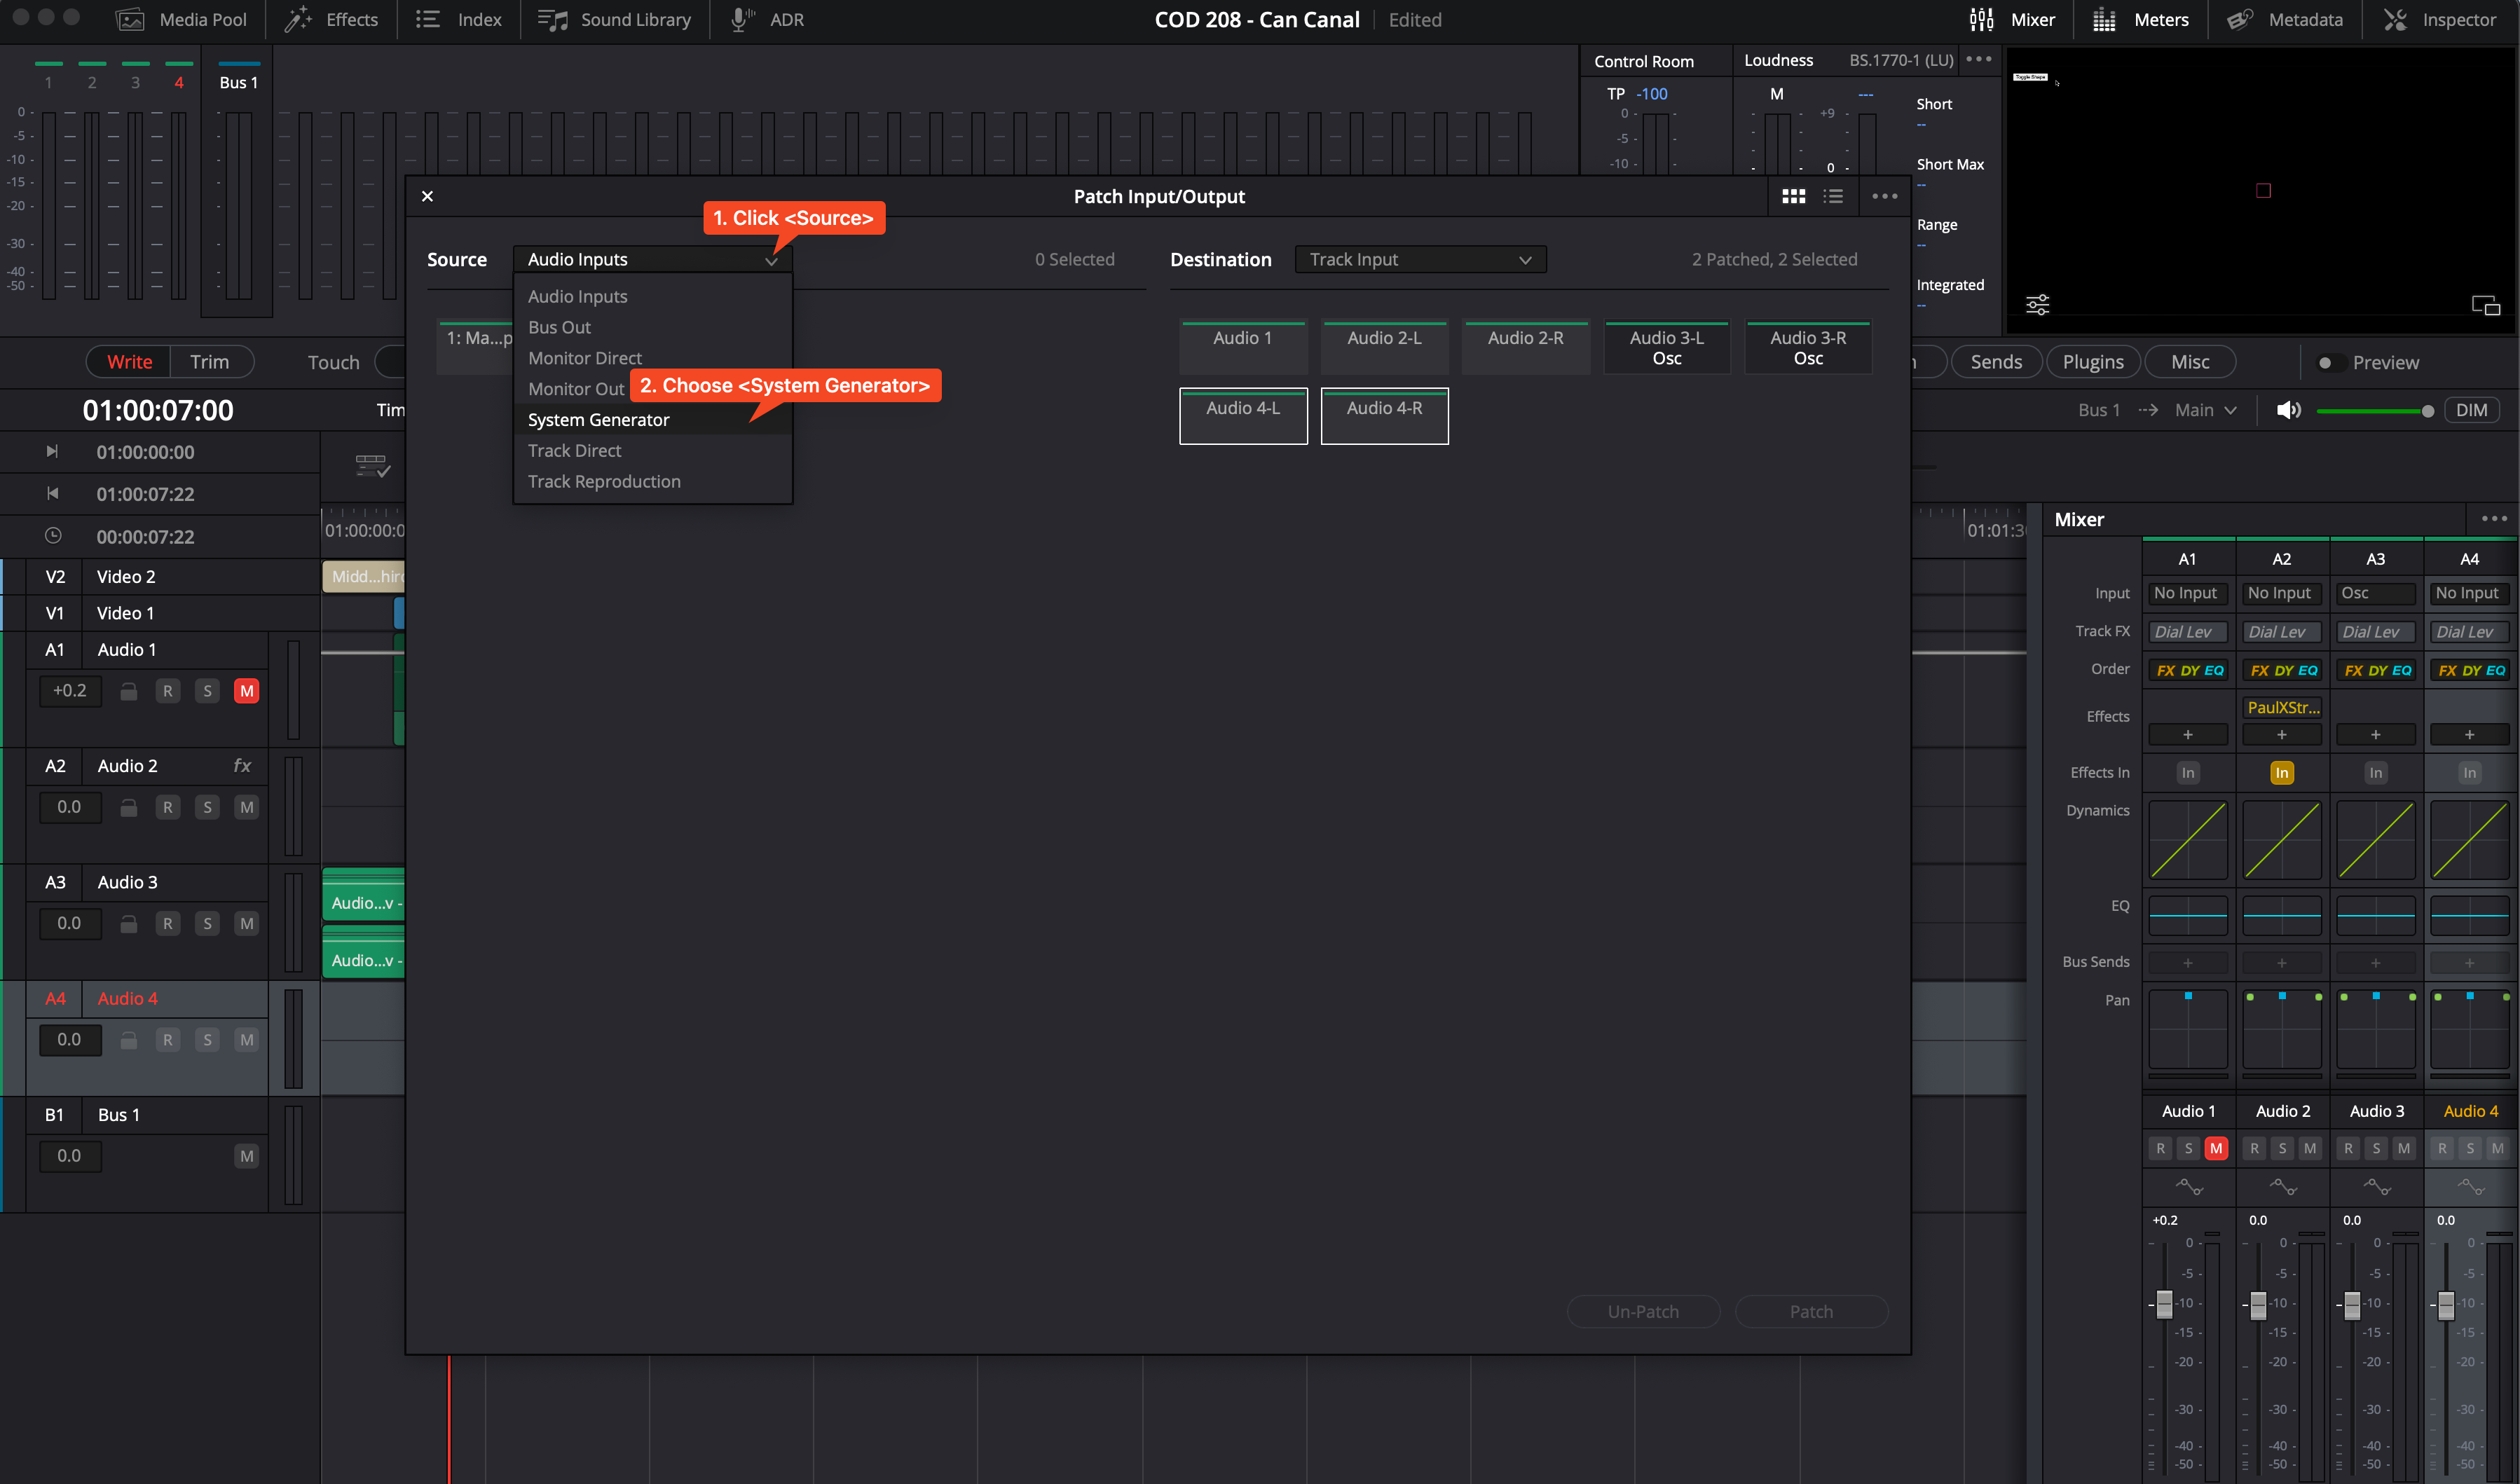Viewport: 2520px width, 1484px height.
Task: Open A1 processing order FX DY EQ
Action: click(2188, 670)
